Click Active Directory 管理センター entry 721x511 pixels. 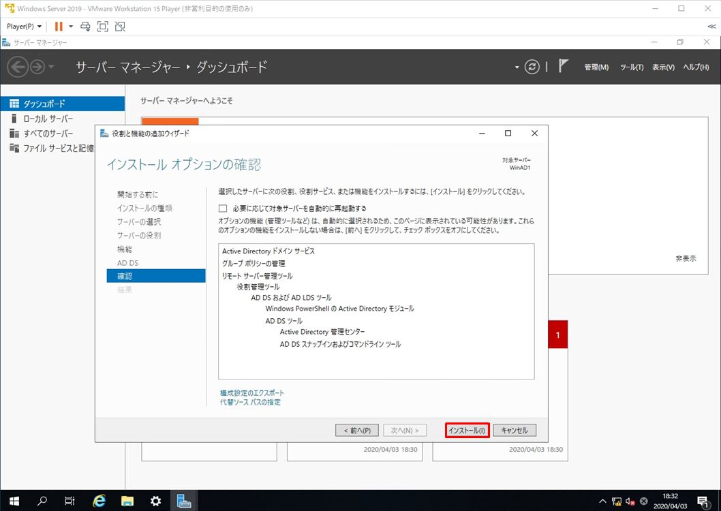pos(322,332)
